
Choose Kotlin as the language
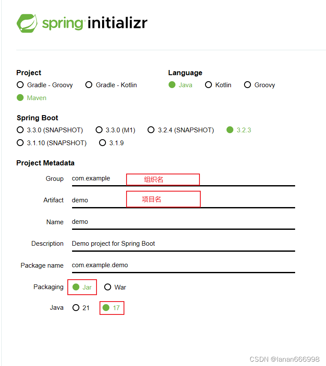[x=218, y=85]
